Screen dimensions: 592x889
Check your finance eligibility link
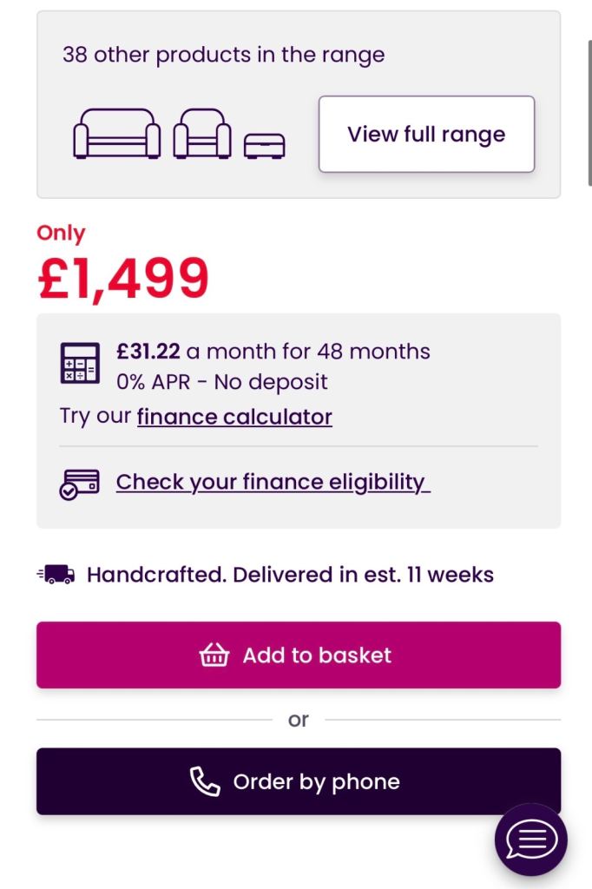coord(273,482)
